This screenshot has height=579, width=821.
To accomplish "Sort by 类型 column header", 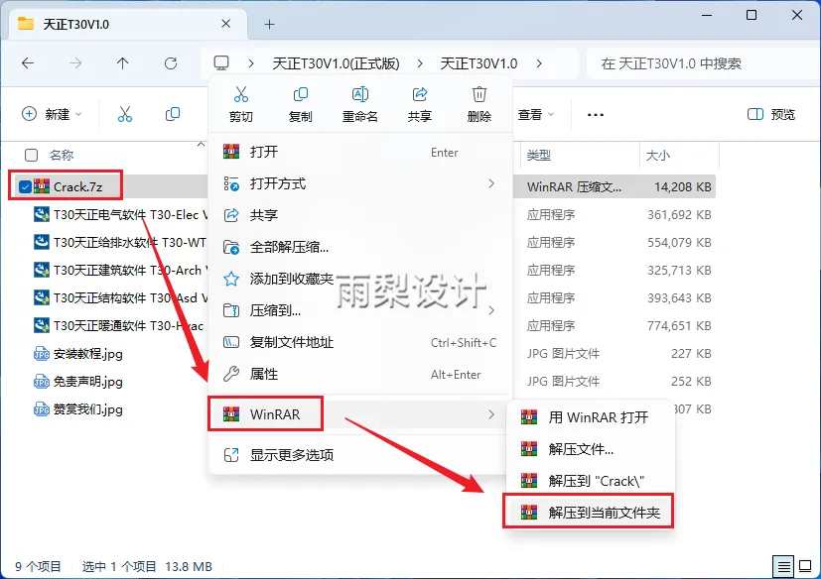I will point(580,155).
